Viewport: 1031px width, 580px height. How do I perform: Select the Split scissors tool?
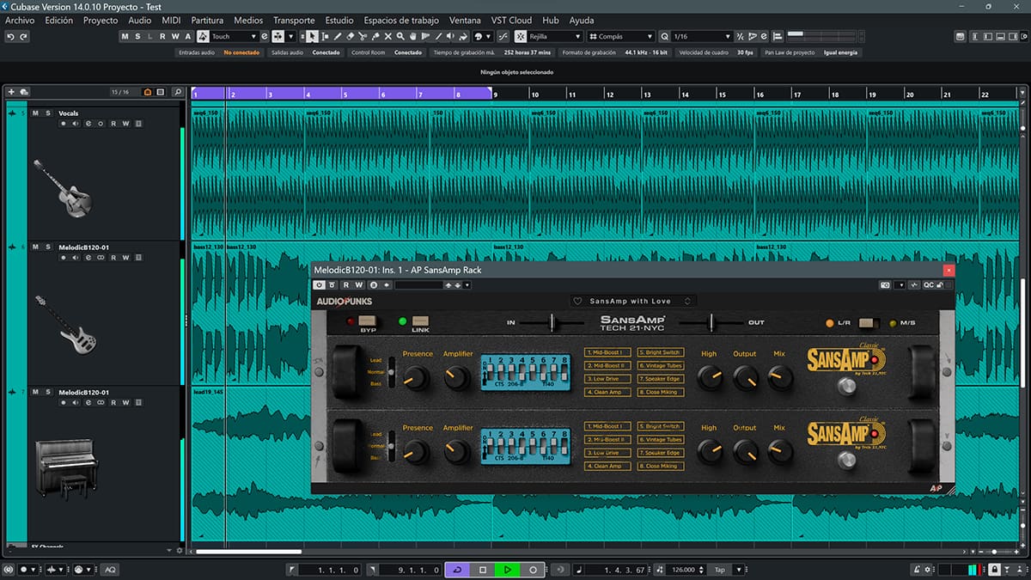click(x=362, y=36)
